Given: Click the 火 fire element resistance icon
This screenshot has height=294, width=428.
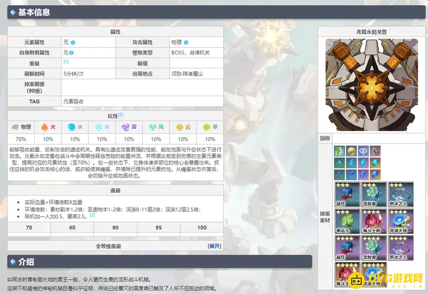Looking at the screenshot, I should [45, 127].
